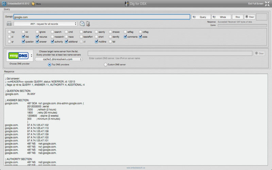Enable the vc checkbox
Screen dimensions: 272x170
pyautogui.click(x=23, y=32)
